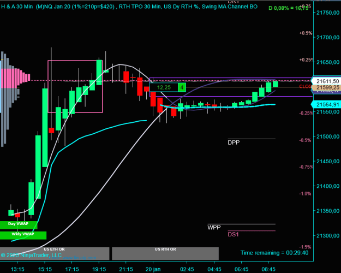Click the 21350,00 price axis label

[328, 211]
